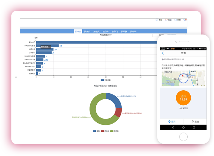Open the 足迹 footprint tab on phone

(x=195, y=121)
